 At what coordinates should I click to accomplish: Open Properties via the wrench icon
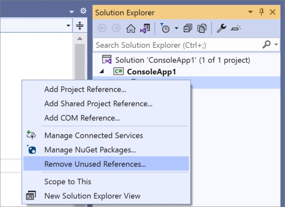pos(221,28)
